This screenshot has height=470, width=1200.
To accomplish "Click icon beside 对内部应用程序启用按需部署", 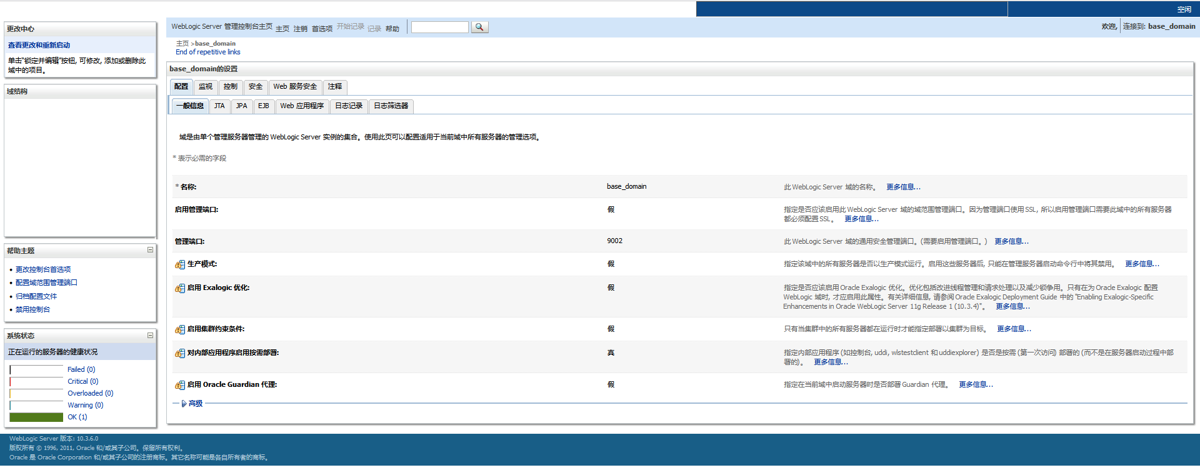I will [180, 353].
